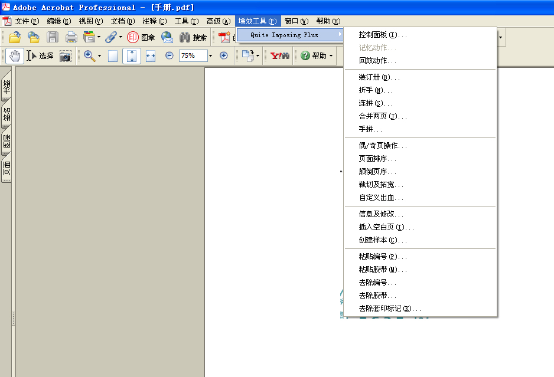This screenshot has width=554, height=377.
Task: Click the Print icon
Action: click(70, 37)
